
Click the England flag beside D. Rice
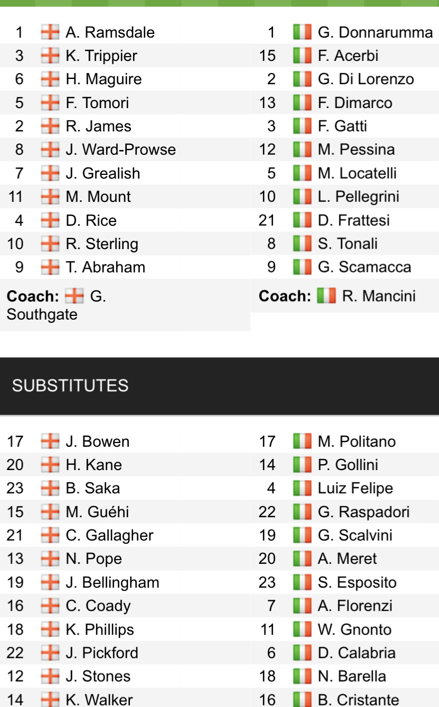point(50,220)
